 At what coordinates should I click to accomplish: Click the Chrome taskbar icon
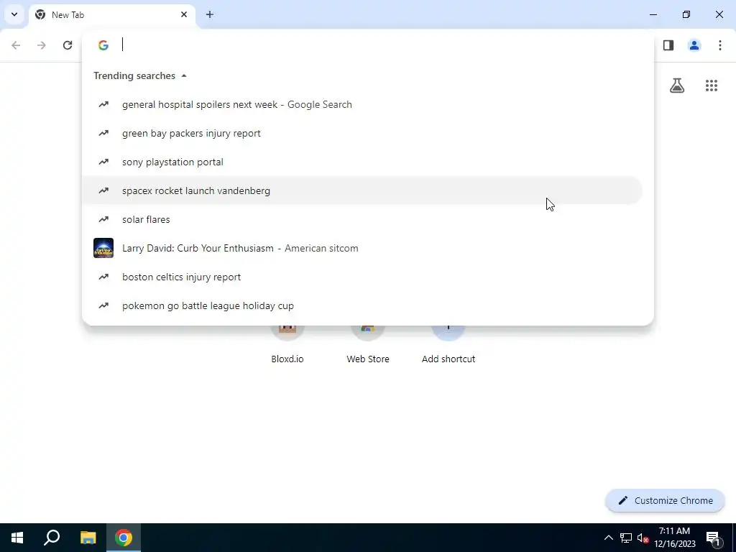tap(124, 538)
